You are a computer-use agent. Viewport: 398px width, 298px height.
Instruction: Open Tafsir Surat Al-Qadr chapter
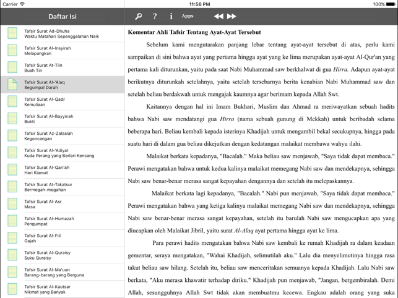[x=62, y=101]
